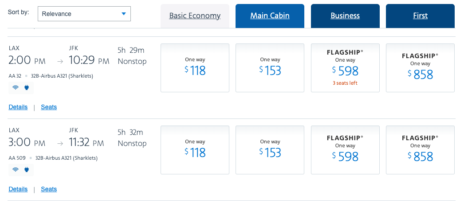Choose $118 Basic Economy on 2:00 PM flight

195,68
